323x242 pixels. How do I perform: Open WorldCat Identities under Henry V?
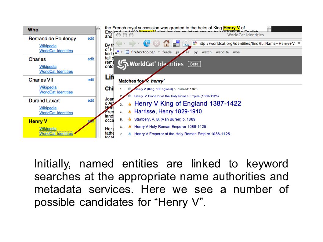(56, 133)
